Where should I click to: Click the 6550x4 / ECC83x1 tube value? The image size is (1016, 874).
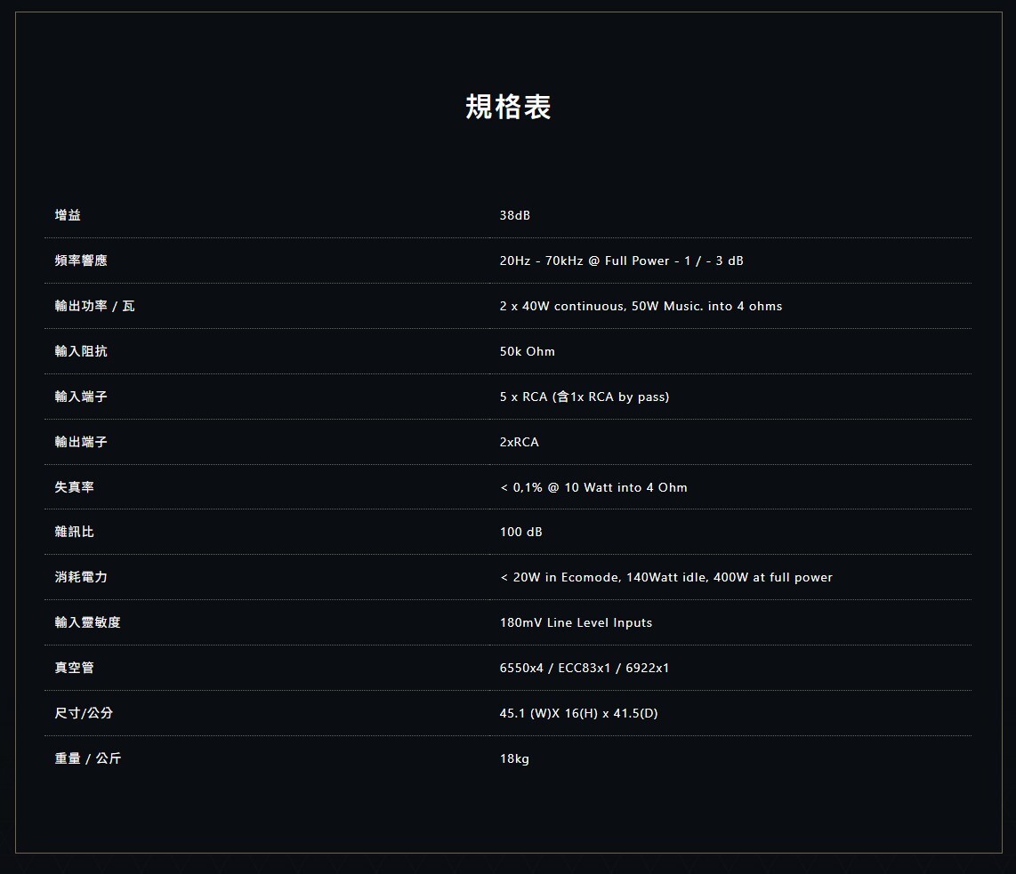click(x=585, y=668)
